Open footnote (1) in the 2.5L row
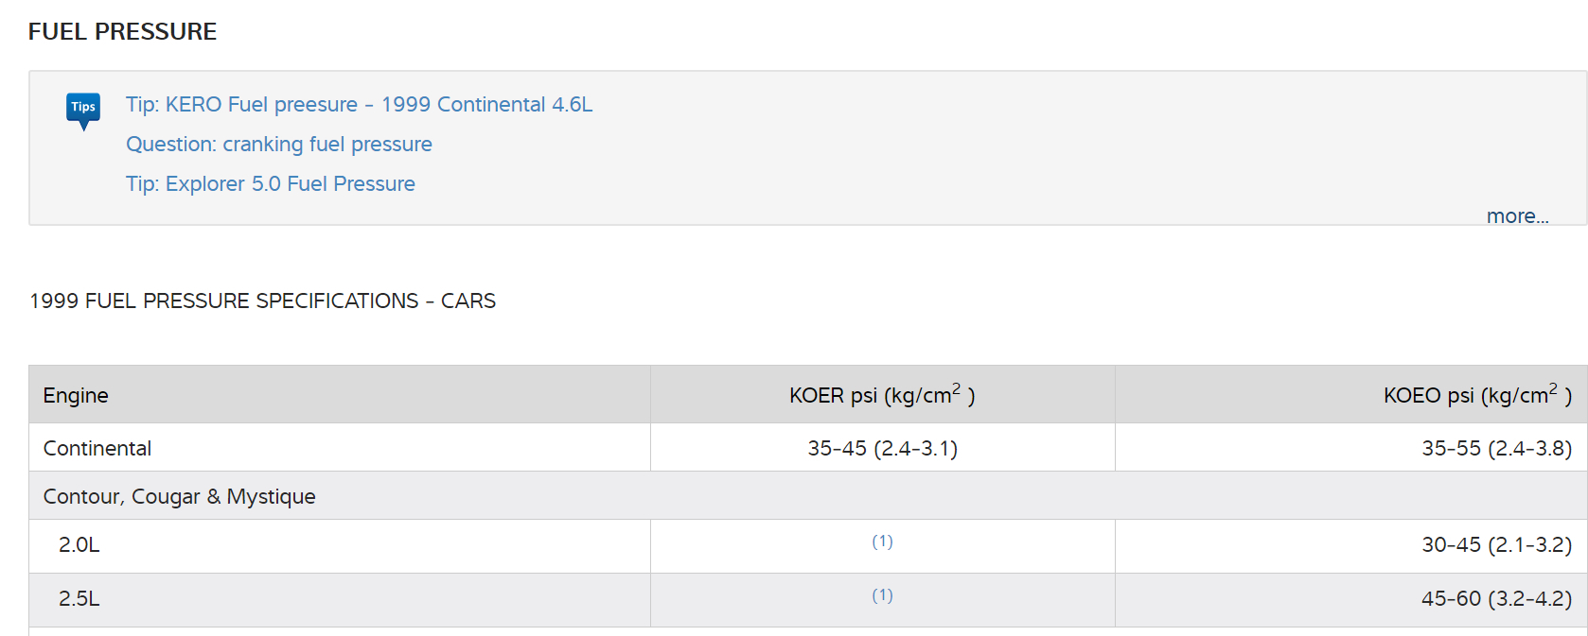 [x=882, y=595]
